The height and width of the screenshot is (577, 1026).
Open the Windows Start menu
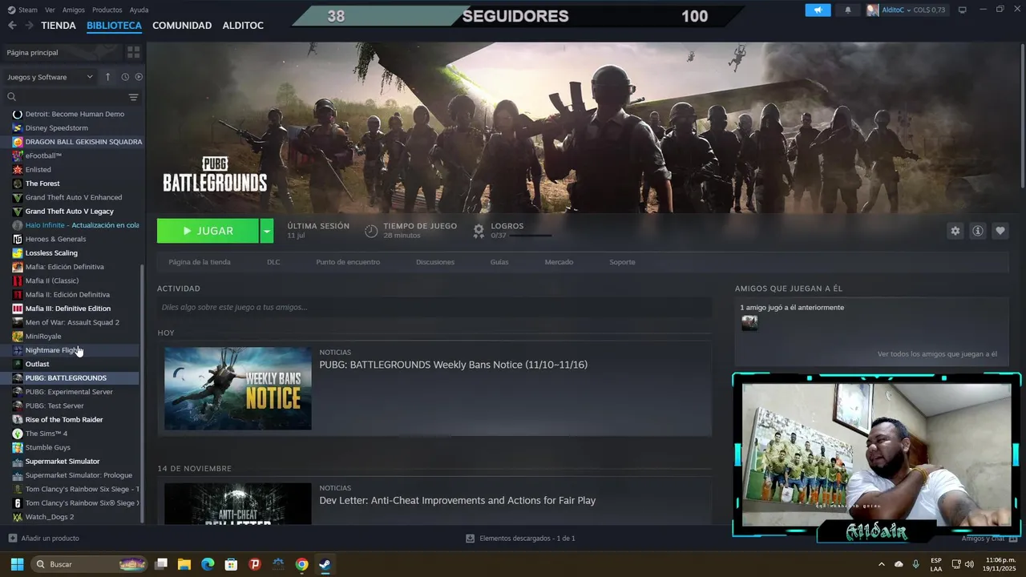(17, 564)
